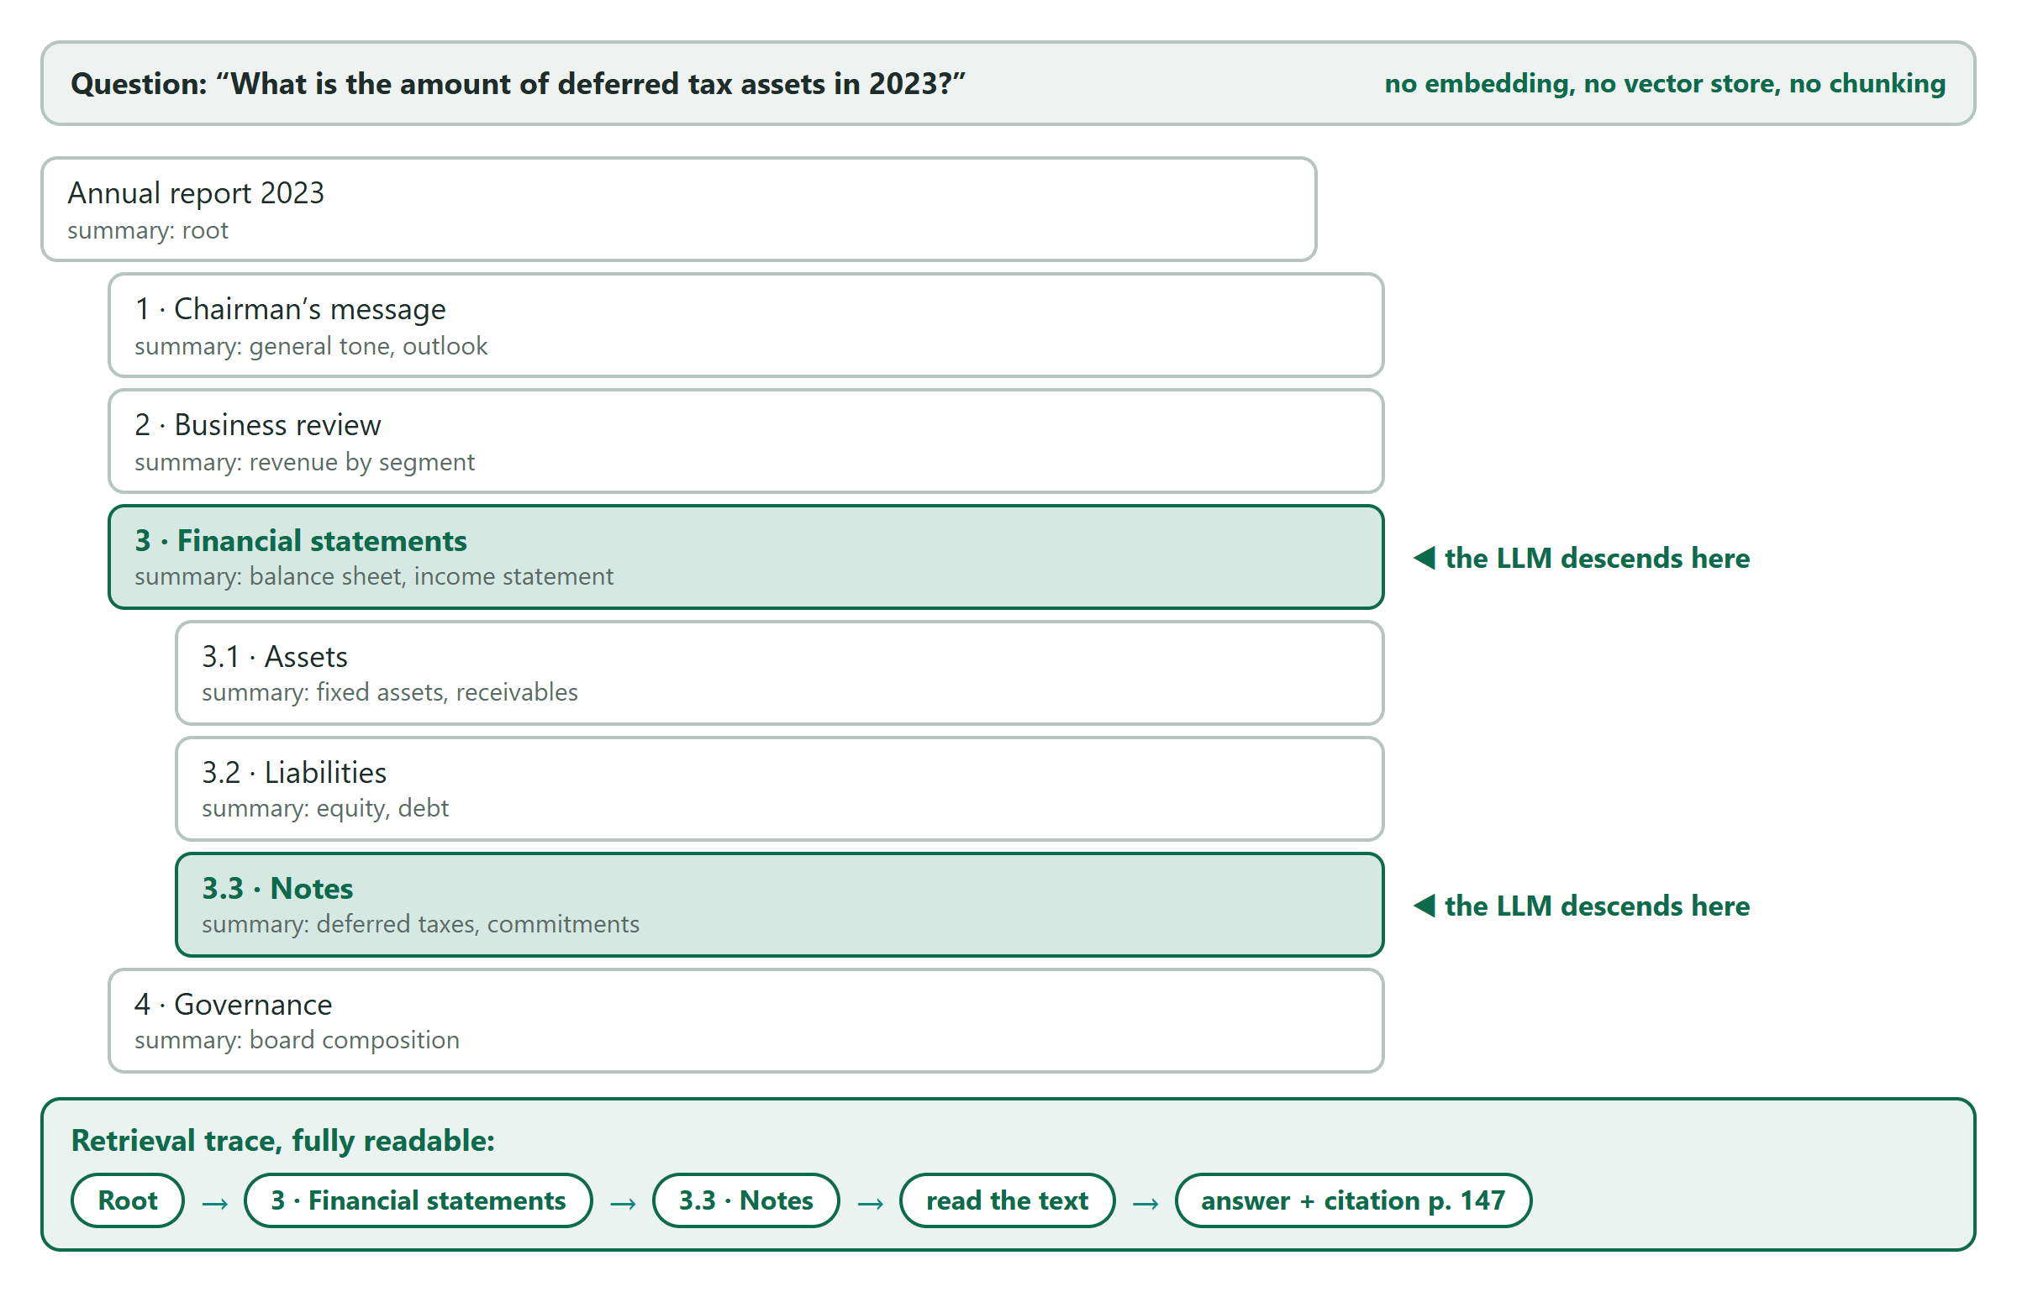Click 'summary: root' text
2017x1292 pixels.
click(x=148, y=230)
